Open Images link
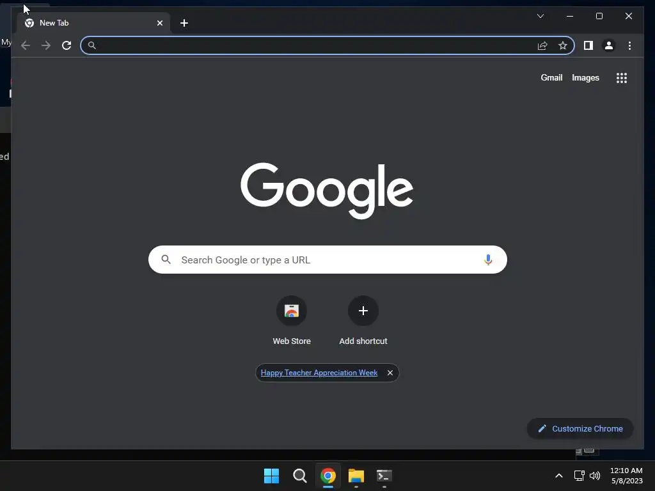 coord(585,77)
